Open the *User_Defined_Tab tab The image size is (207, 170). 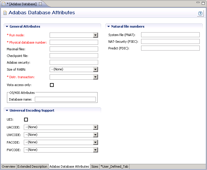coord(114,167)
